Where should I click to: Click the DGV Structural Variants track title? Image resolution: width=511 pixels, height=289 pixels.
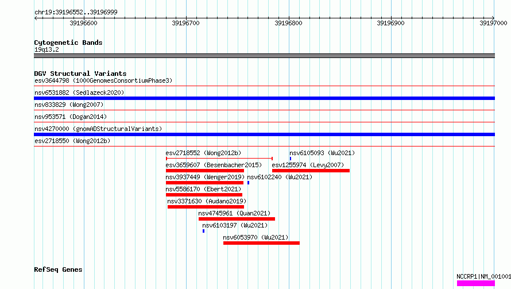[x=80, y=74]
